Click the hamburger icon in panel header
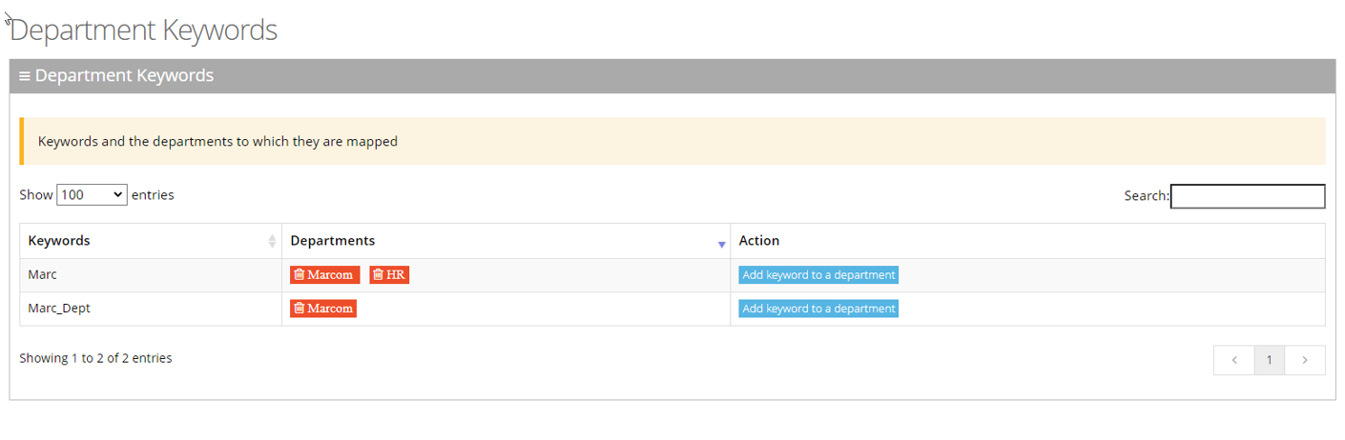 pyautogui.click(x=25, y=76)
